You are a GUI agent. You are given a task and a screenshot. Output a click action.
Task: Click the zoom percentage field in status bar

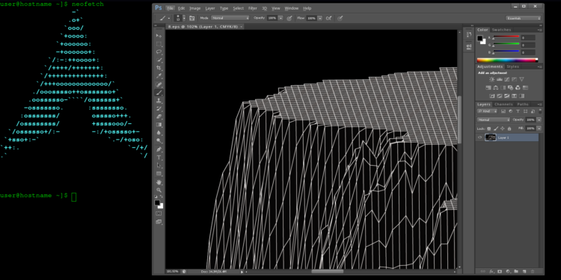coord(173,272)
